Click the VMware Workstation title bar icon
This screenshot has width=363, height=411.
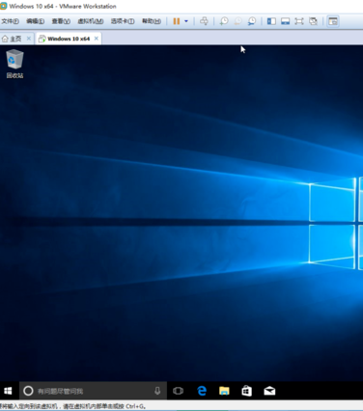pos(3,6)
